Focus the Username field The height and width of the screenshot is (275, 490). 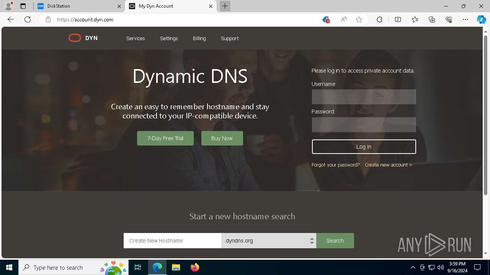point(364,97)
